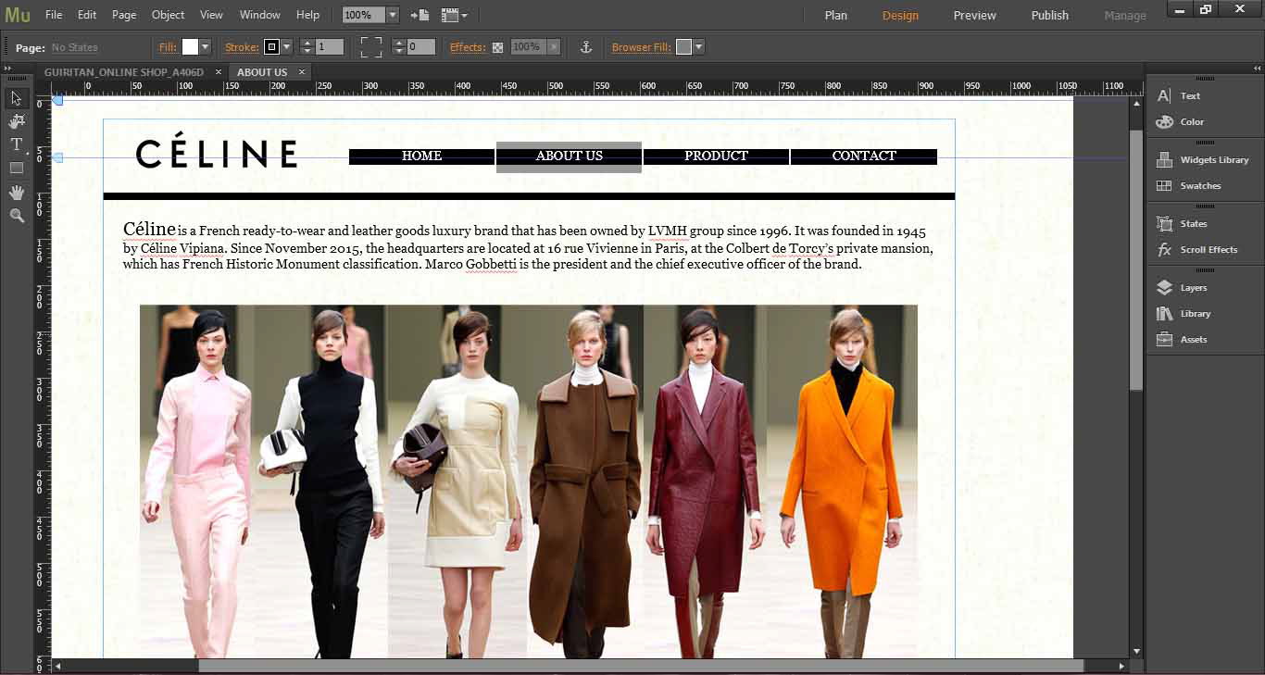Open the opacity 100% slider arrow
This screenshot has width=1265, height=675.
tap(554, 46)
